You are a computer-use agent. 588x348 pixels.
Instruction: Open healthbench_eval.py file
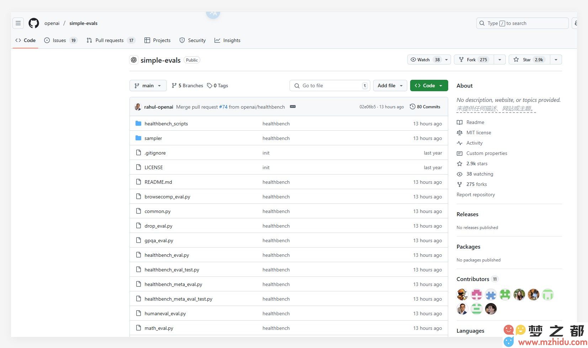(167, 255)
